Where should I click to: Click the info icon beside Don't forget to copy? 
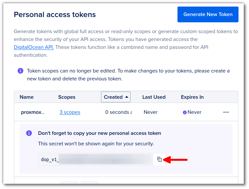point(29,133)
